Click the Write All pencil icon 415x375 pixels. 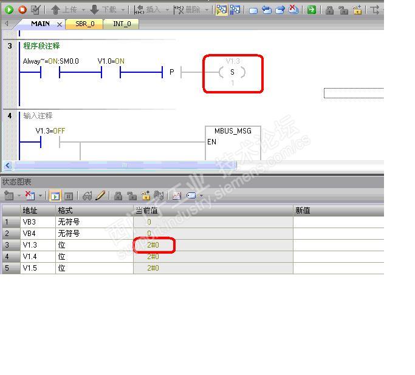click(100, 196)
